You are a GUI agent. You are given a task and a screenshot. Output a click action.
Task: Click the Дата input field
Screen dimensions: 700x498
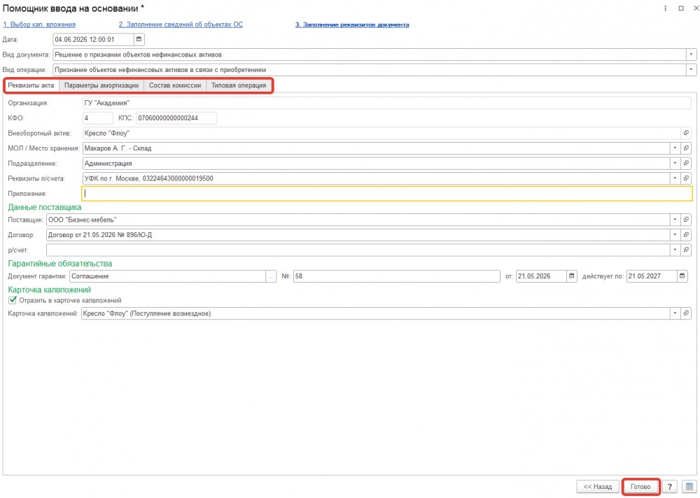93,39
